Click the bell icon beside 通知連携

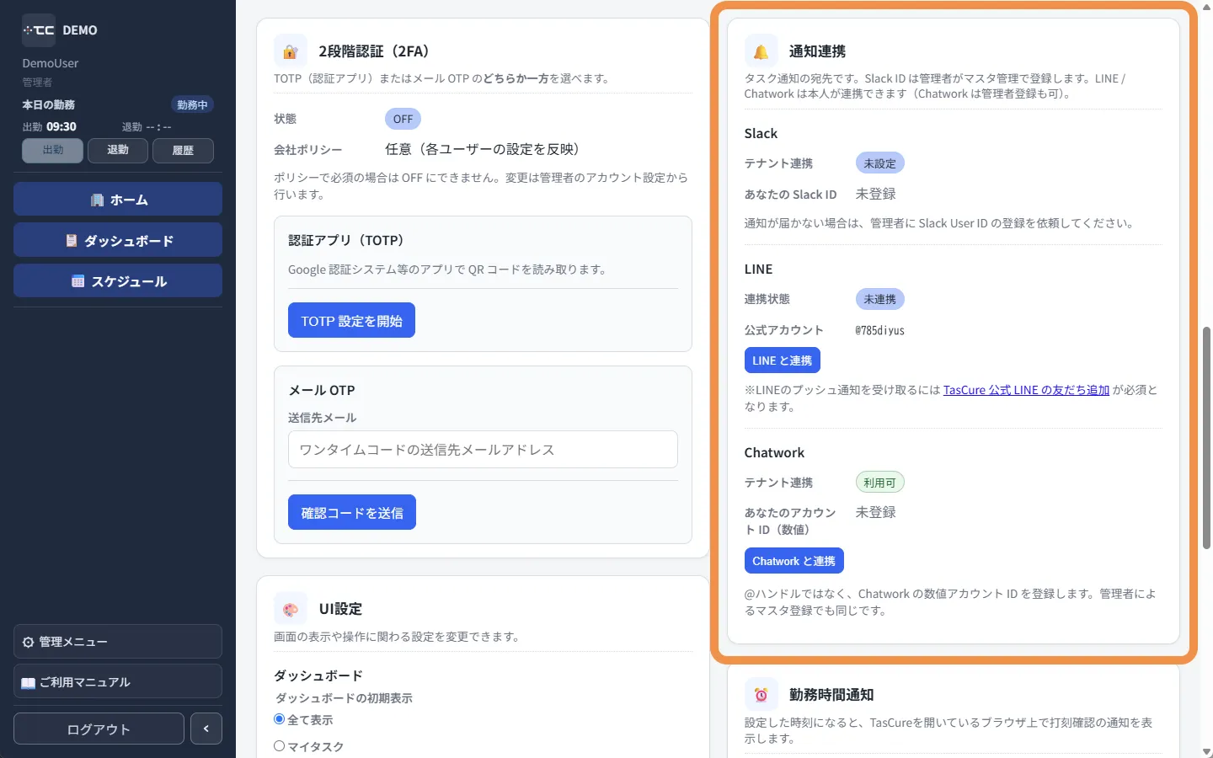click(x=761, y=51)
